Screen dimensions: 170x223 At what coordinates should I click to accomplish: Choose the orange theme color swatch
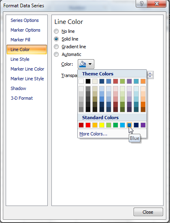pos(143,81)
